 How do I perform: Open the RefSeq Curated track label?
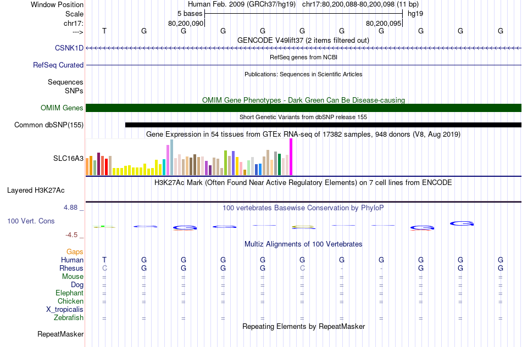pos(58,65)
